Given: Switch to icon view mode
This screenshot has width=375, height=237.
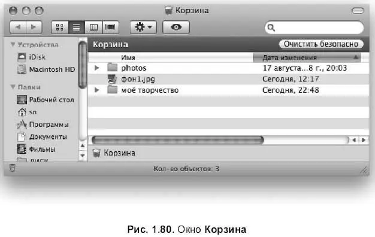Looking at the screenshot, I should tap(60, 28).
